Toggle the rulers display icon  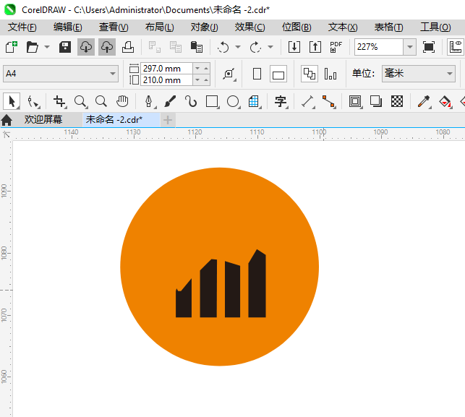coord(456,47)
